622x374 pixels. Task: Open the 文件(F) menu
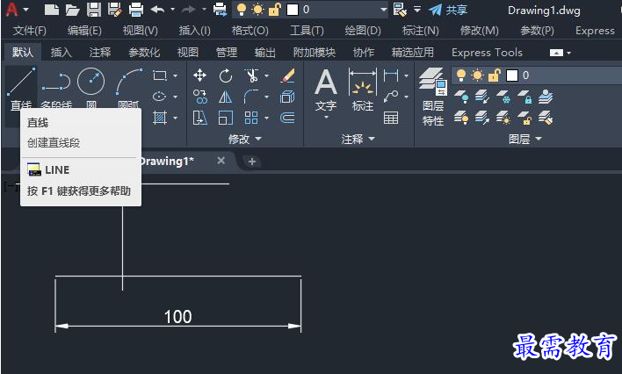[x=29, y=31]
